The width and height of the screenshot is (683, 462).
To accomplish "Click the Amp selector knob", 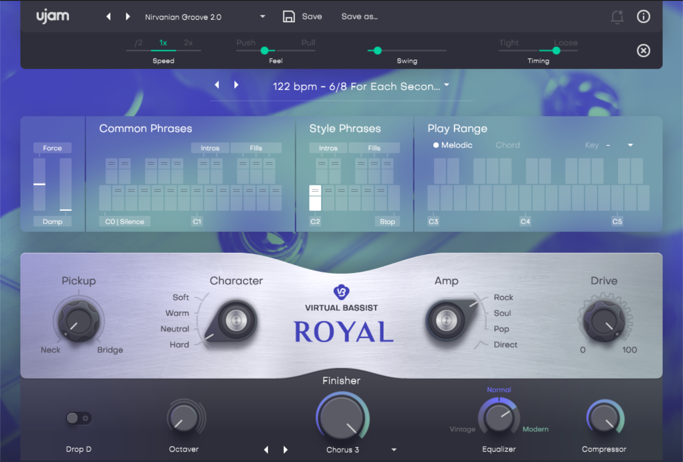I will click(447, 321).
